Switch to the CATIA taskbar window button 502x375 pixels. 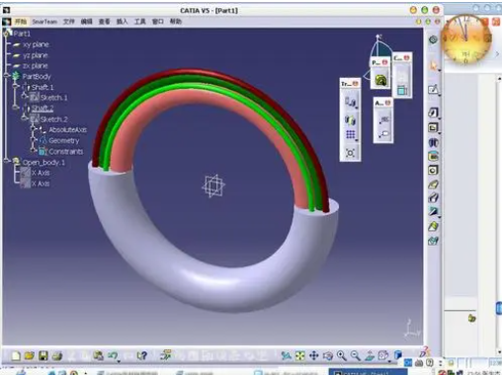point(368,372)
